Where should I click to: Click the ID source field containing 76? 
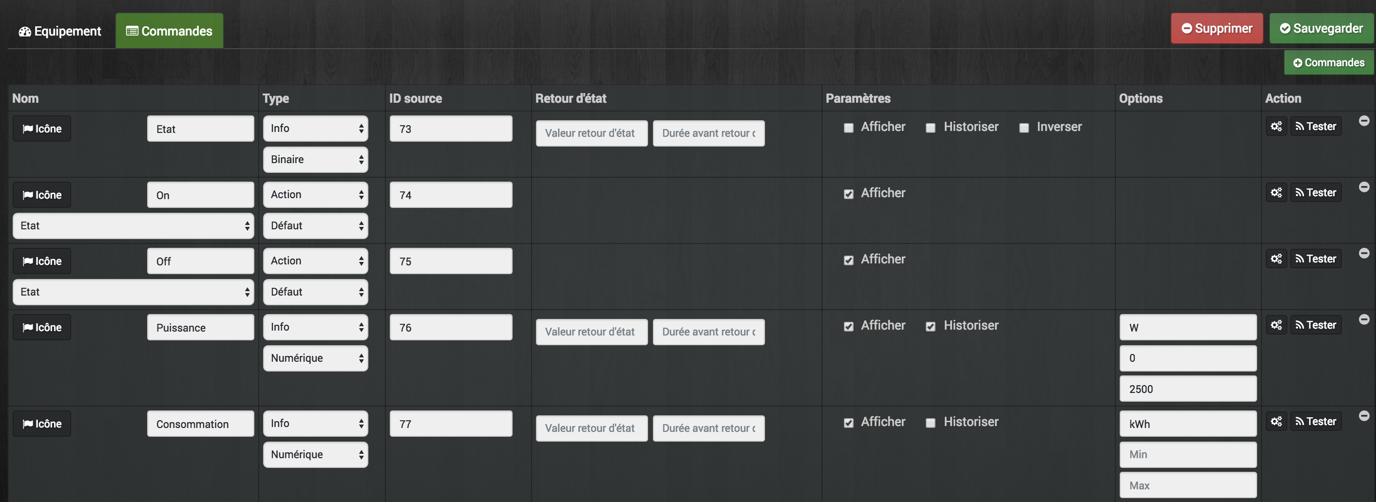[451, 327]
